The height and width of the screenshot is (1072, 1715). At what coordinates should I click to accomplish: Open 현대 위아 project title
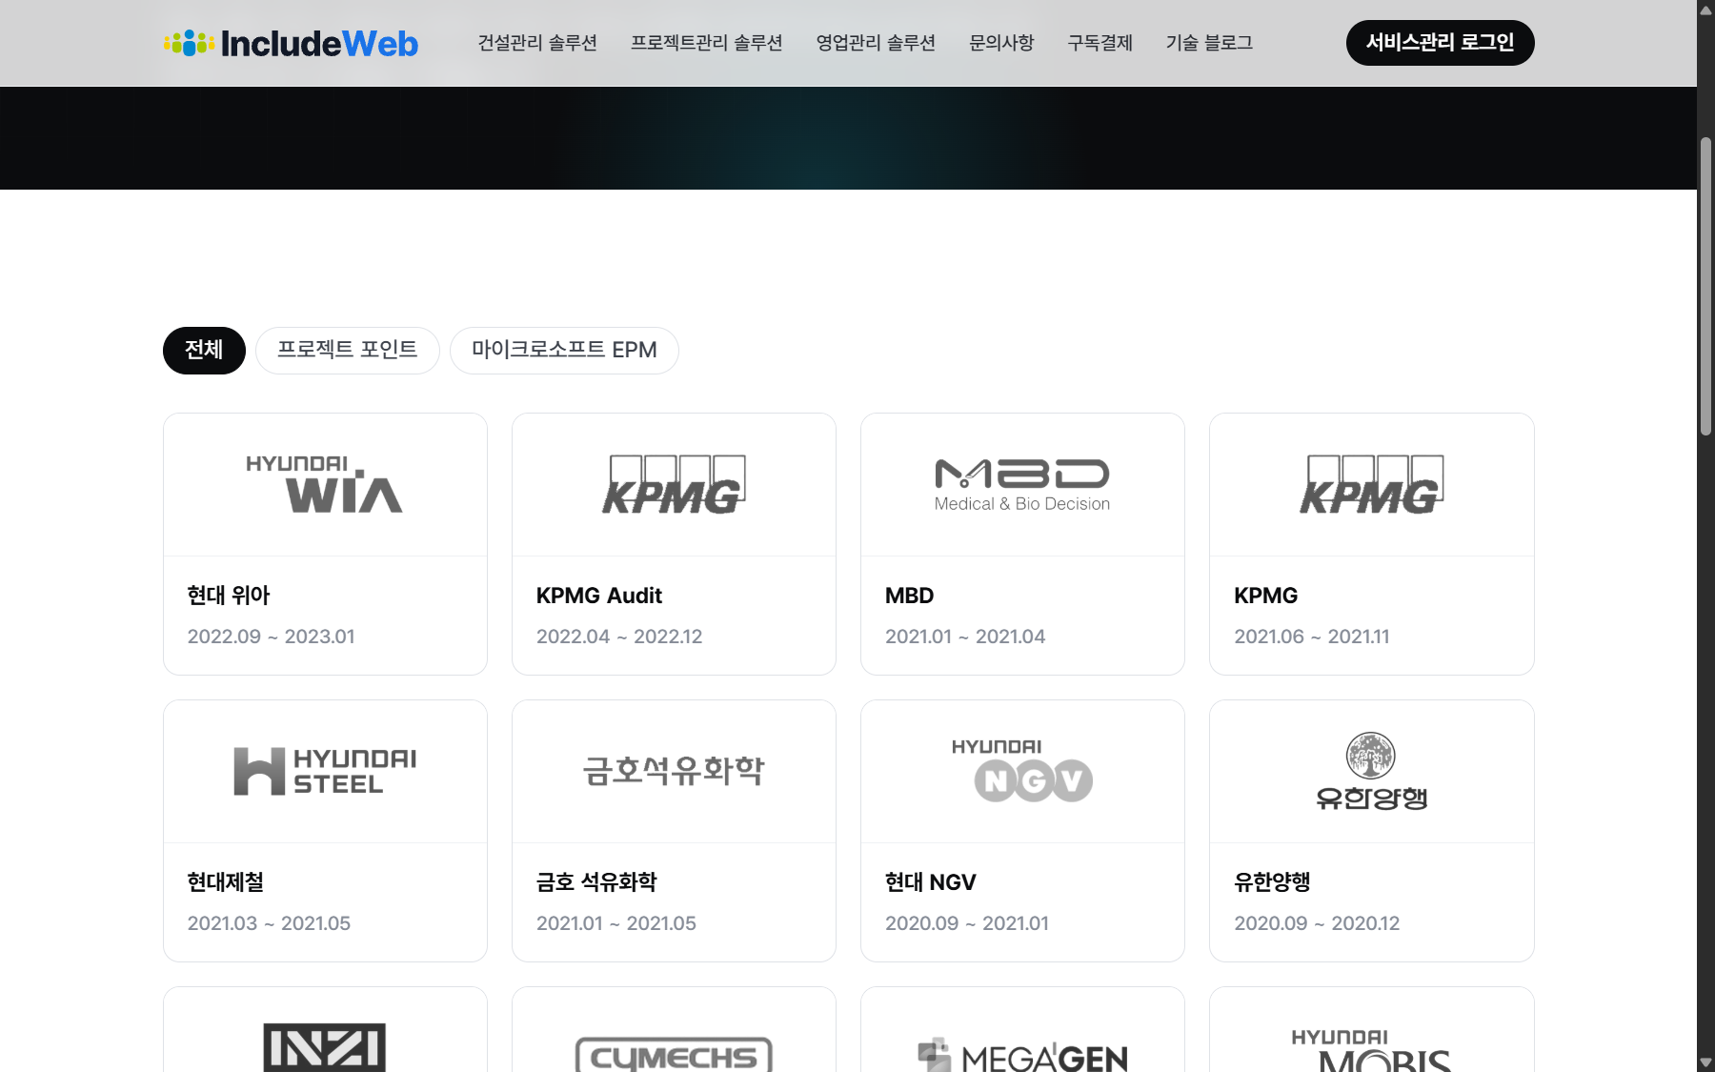point(229,596)
